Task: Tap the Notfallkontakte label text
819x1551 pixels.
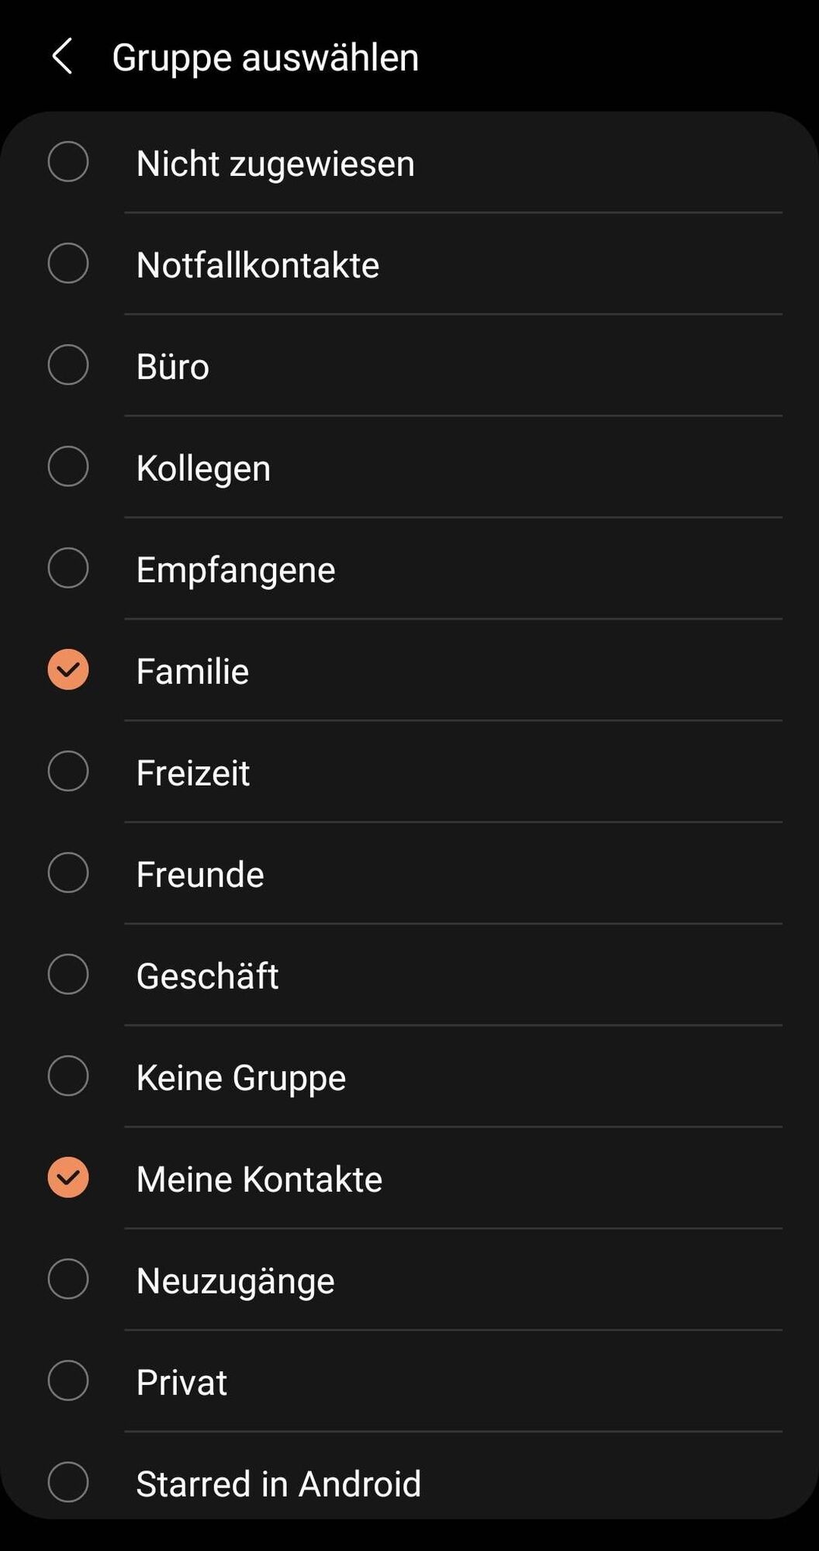Action: [257, 265]
